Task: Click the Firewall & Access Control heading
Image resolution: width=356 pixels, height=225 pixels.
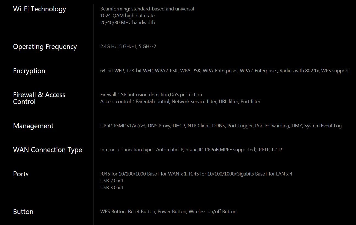Action: tap(39, 98)
